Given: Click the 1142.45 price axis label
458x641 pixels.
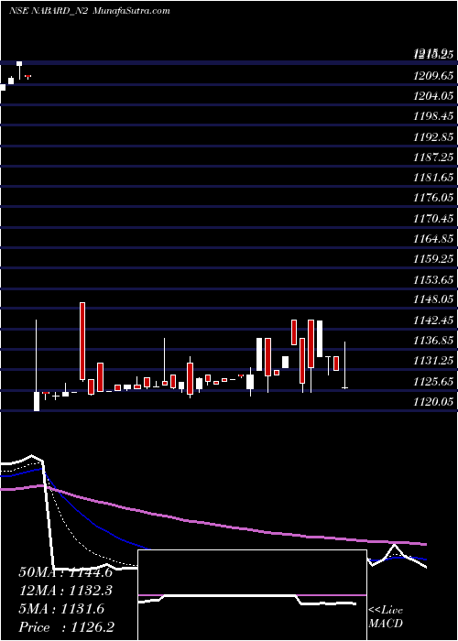Looking at the screenshot, I should point(433,320).
